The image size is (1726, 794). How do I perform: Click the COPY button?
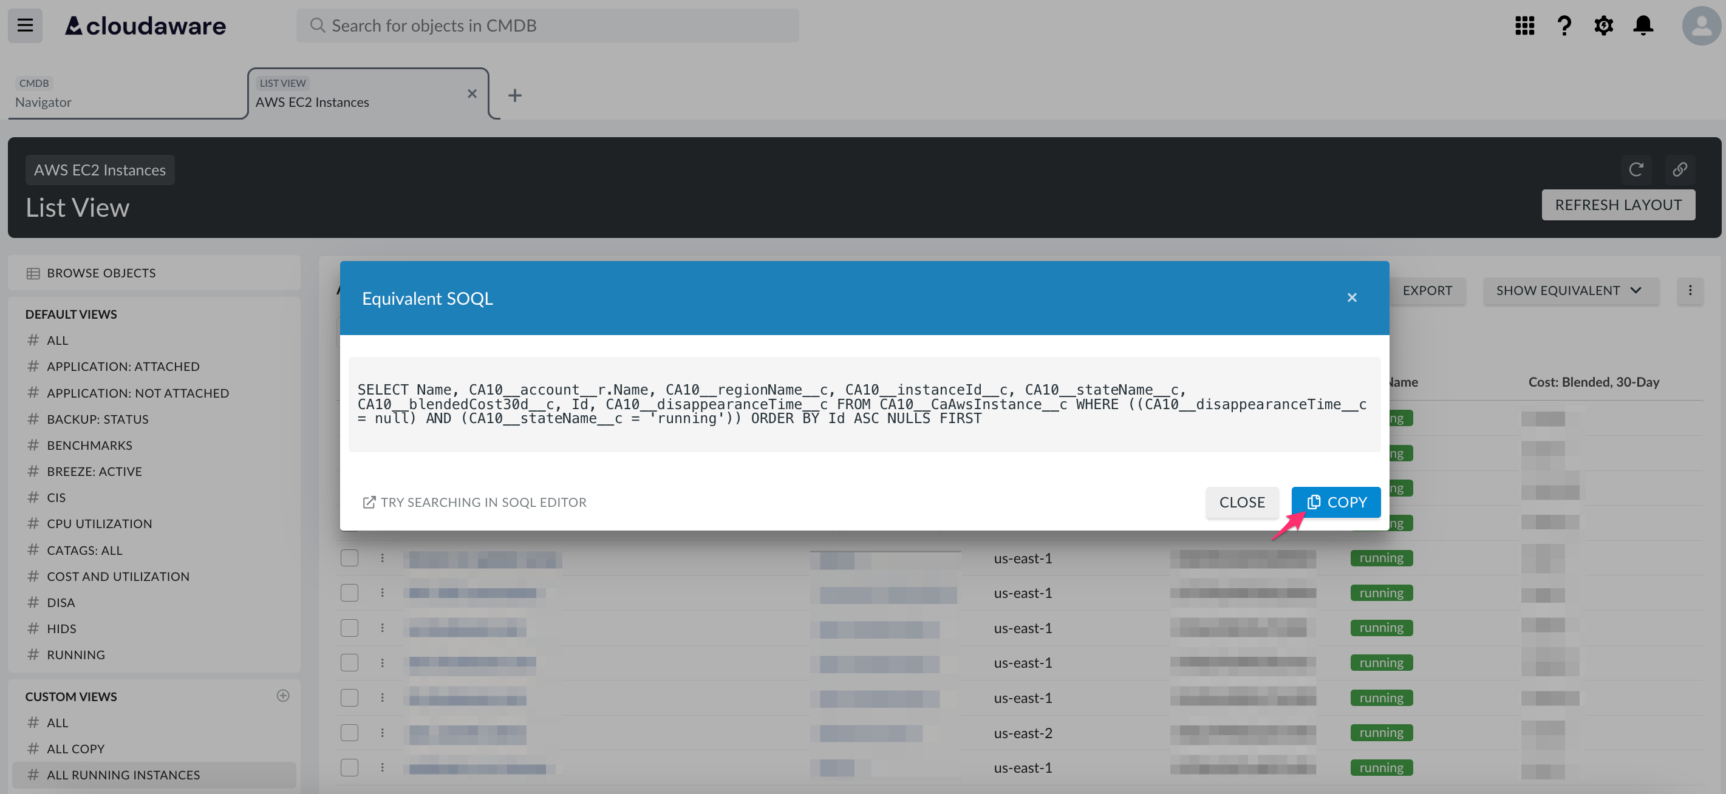coord(1335,502)
